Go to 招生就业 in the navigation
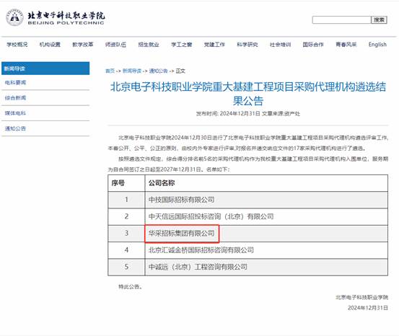The height and width of the screenshot is (336, 399). point(149,45)
